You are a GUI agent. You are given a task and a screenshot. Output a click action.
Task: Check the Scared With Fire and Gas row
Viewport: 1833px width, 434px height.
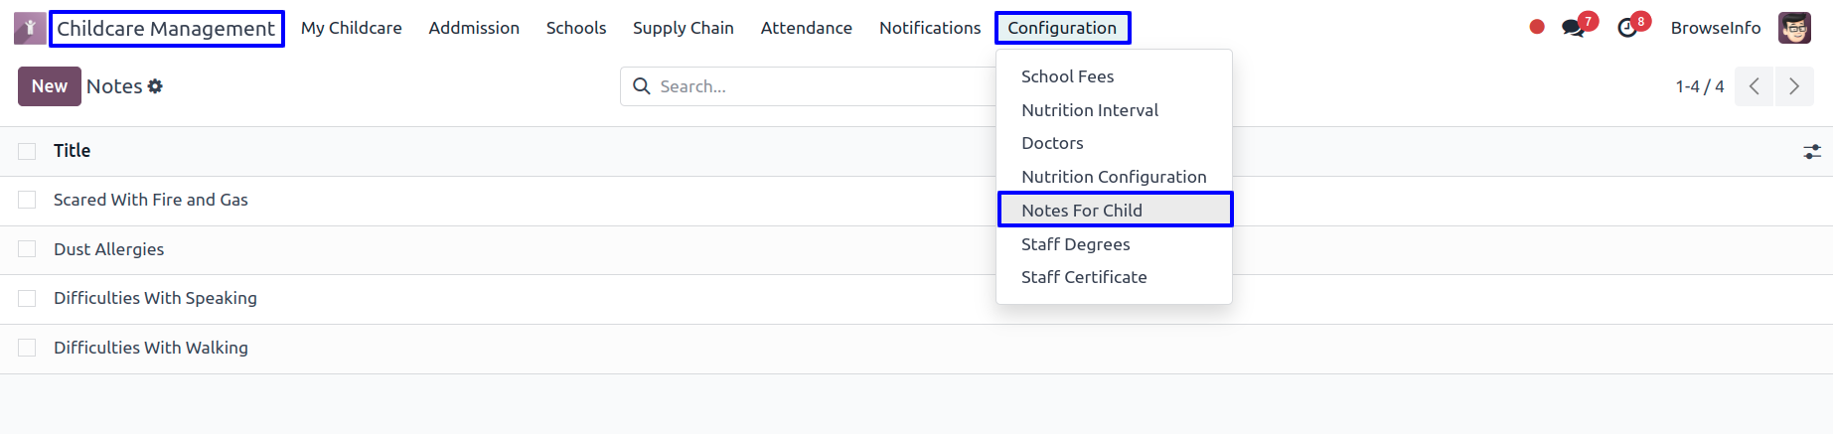(x=27, y=200)
